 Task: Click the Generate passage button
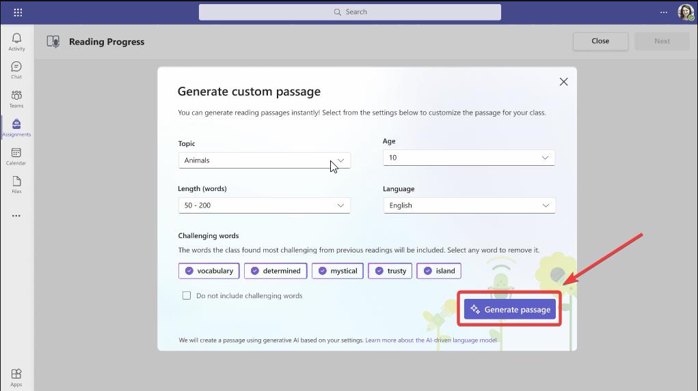click(510, 309)
